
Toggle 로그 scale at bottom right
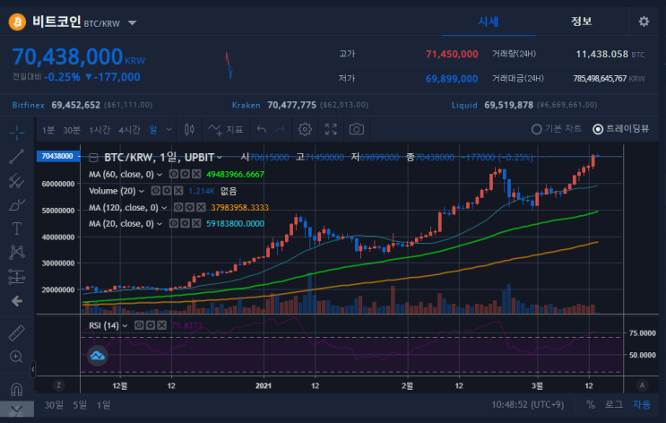[614, 405]
